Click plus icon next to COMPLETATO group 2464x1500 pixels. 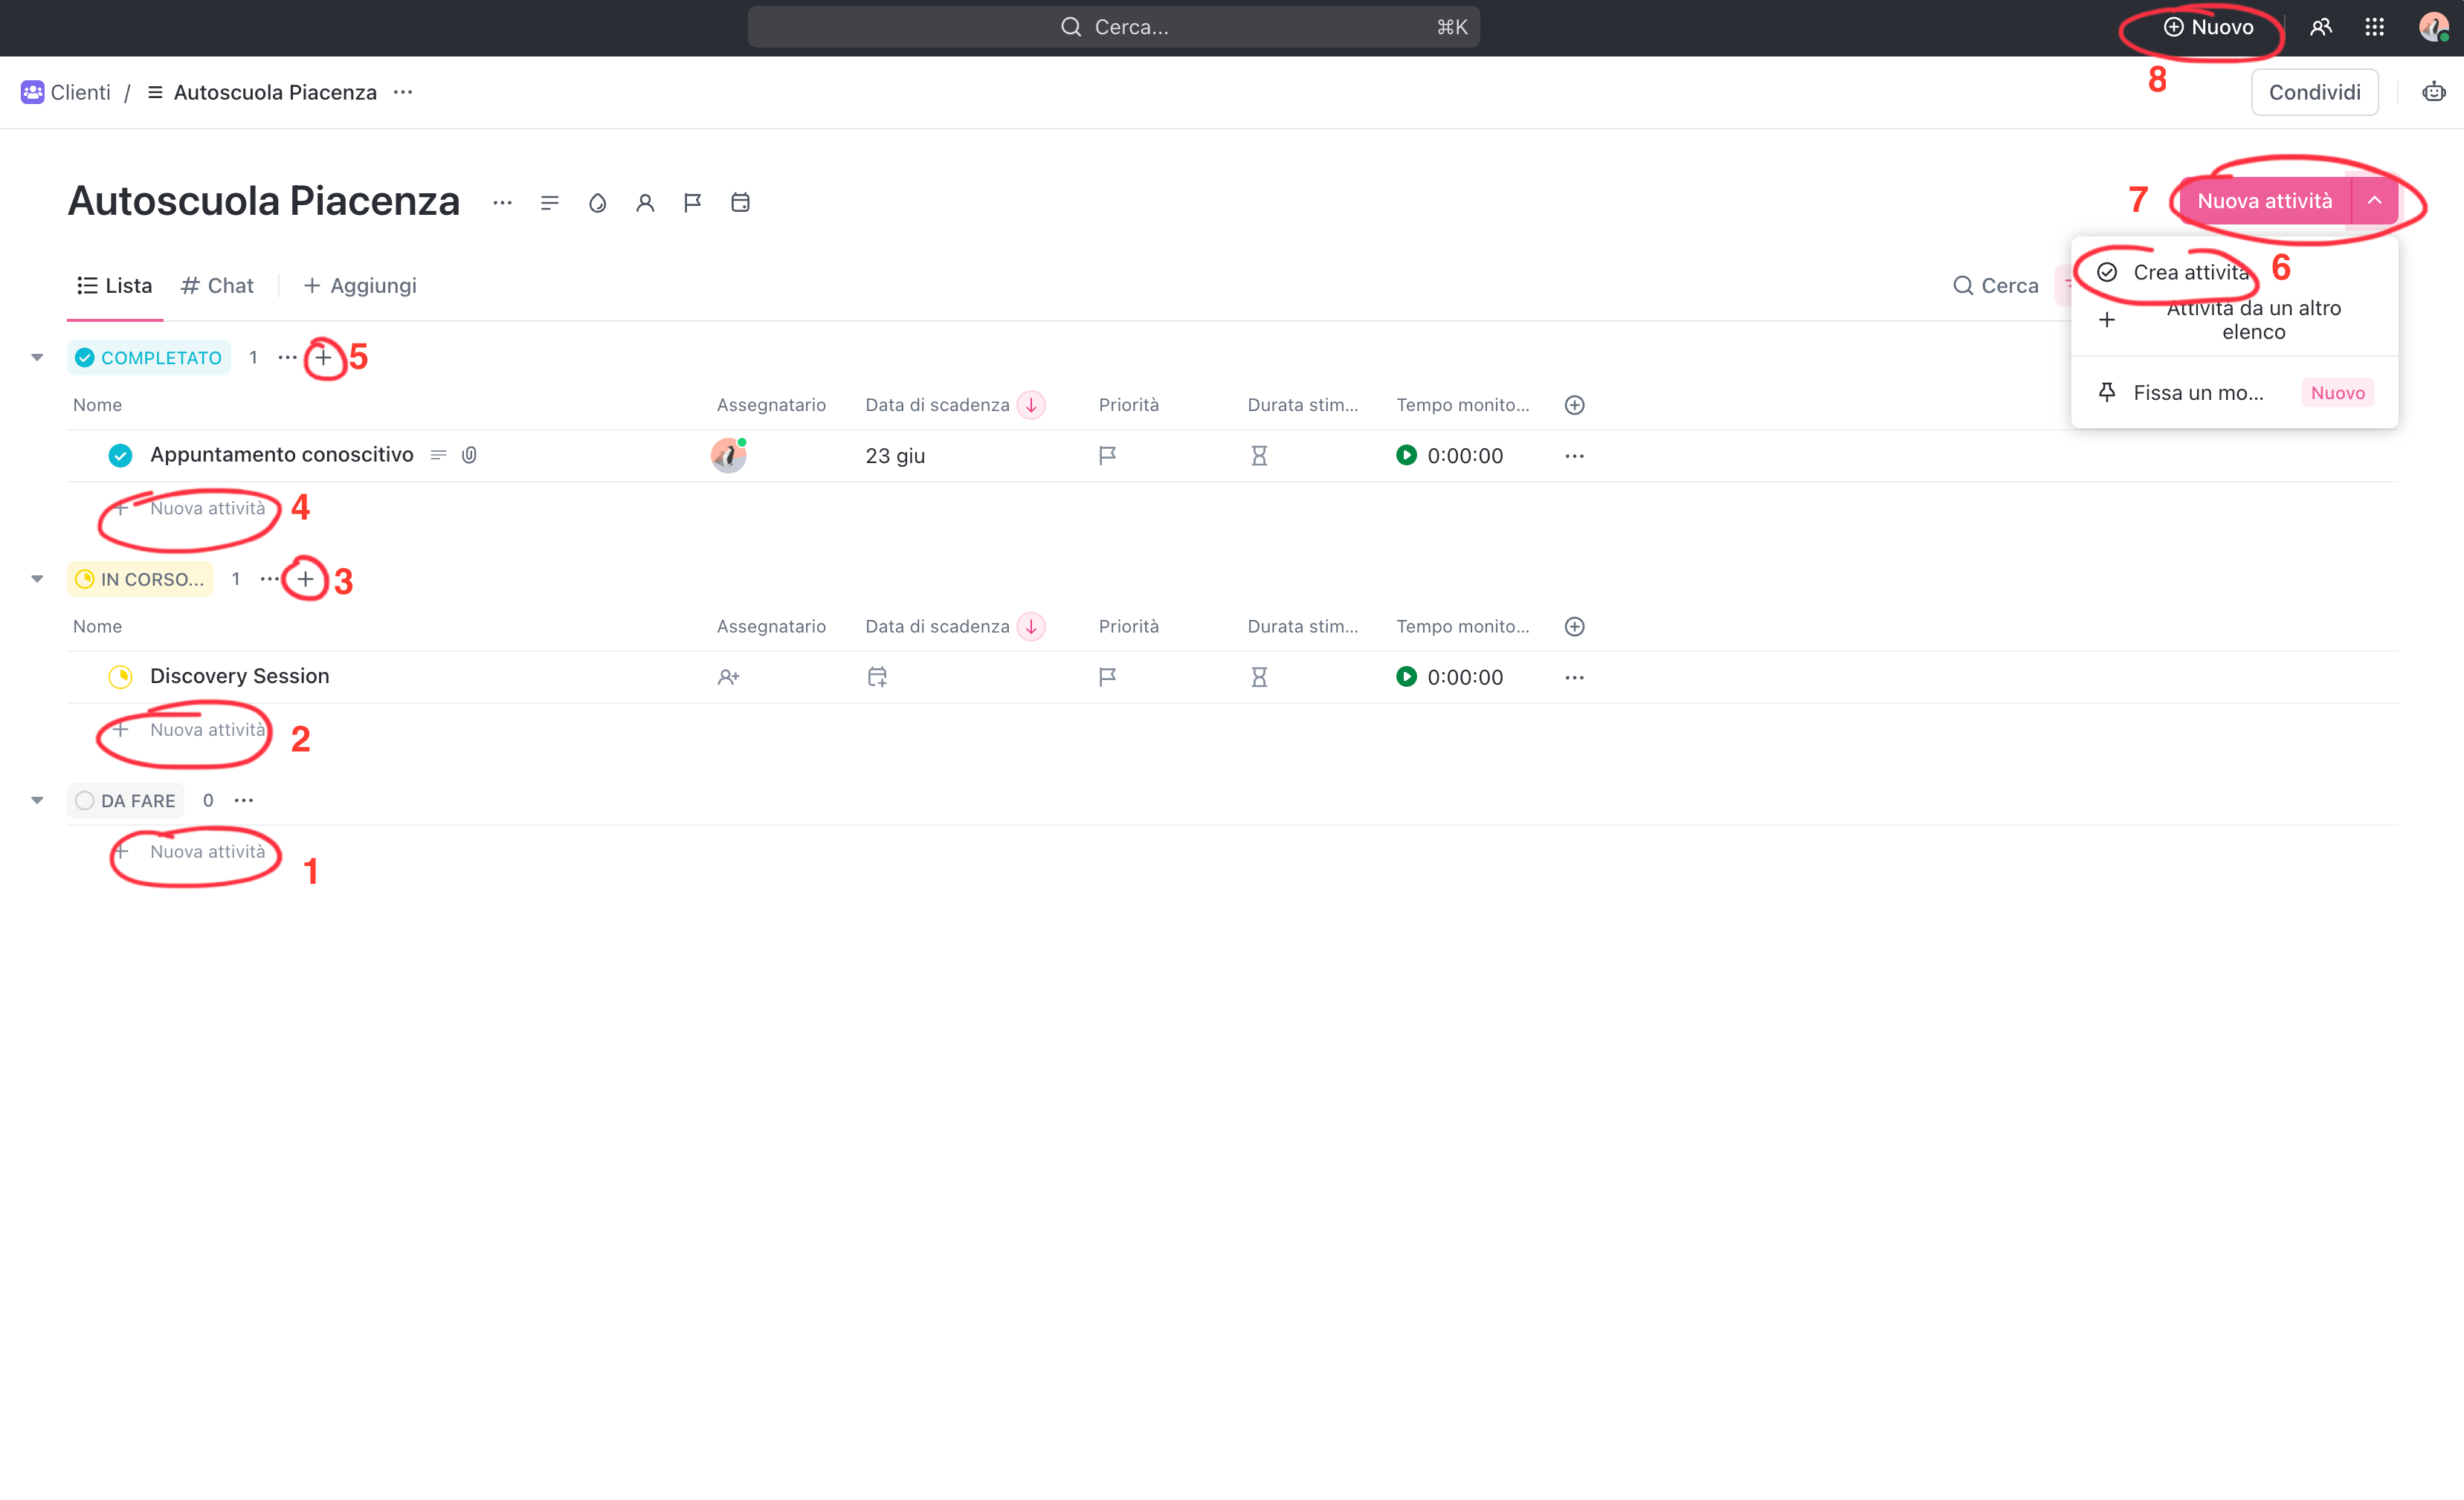(x=323, y=357)
